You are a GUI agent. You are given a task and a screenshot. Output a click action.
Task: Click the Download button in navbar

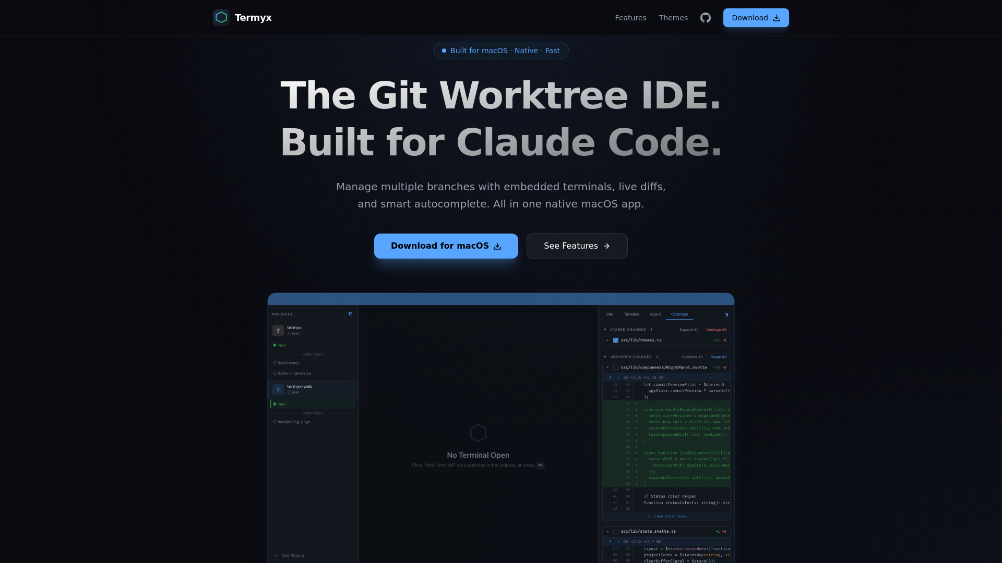[x=756, y=18]
